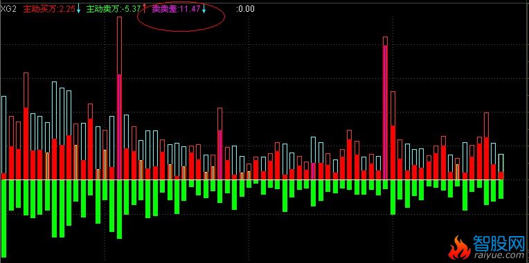Click the white :0.00 value label
Image resolution: width=529 pixels, height=263 pixels.
click(x=246, y=9)
